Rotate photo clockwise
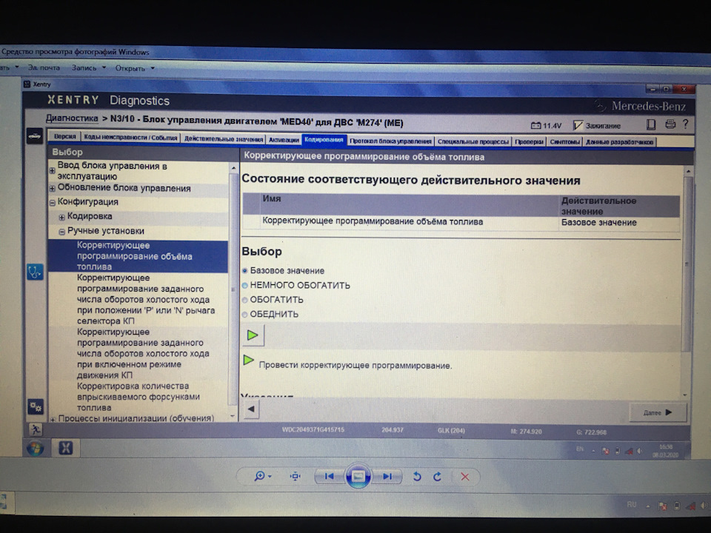The image size is (711, 533). tap(437, 477)
